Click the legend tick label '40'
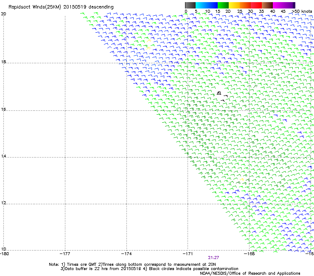The width and height of the screenshot is (314, 276). (x=272, y=11)
